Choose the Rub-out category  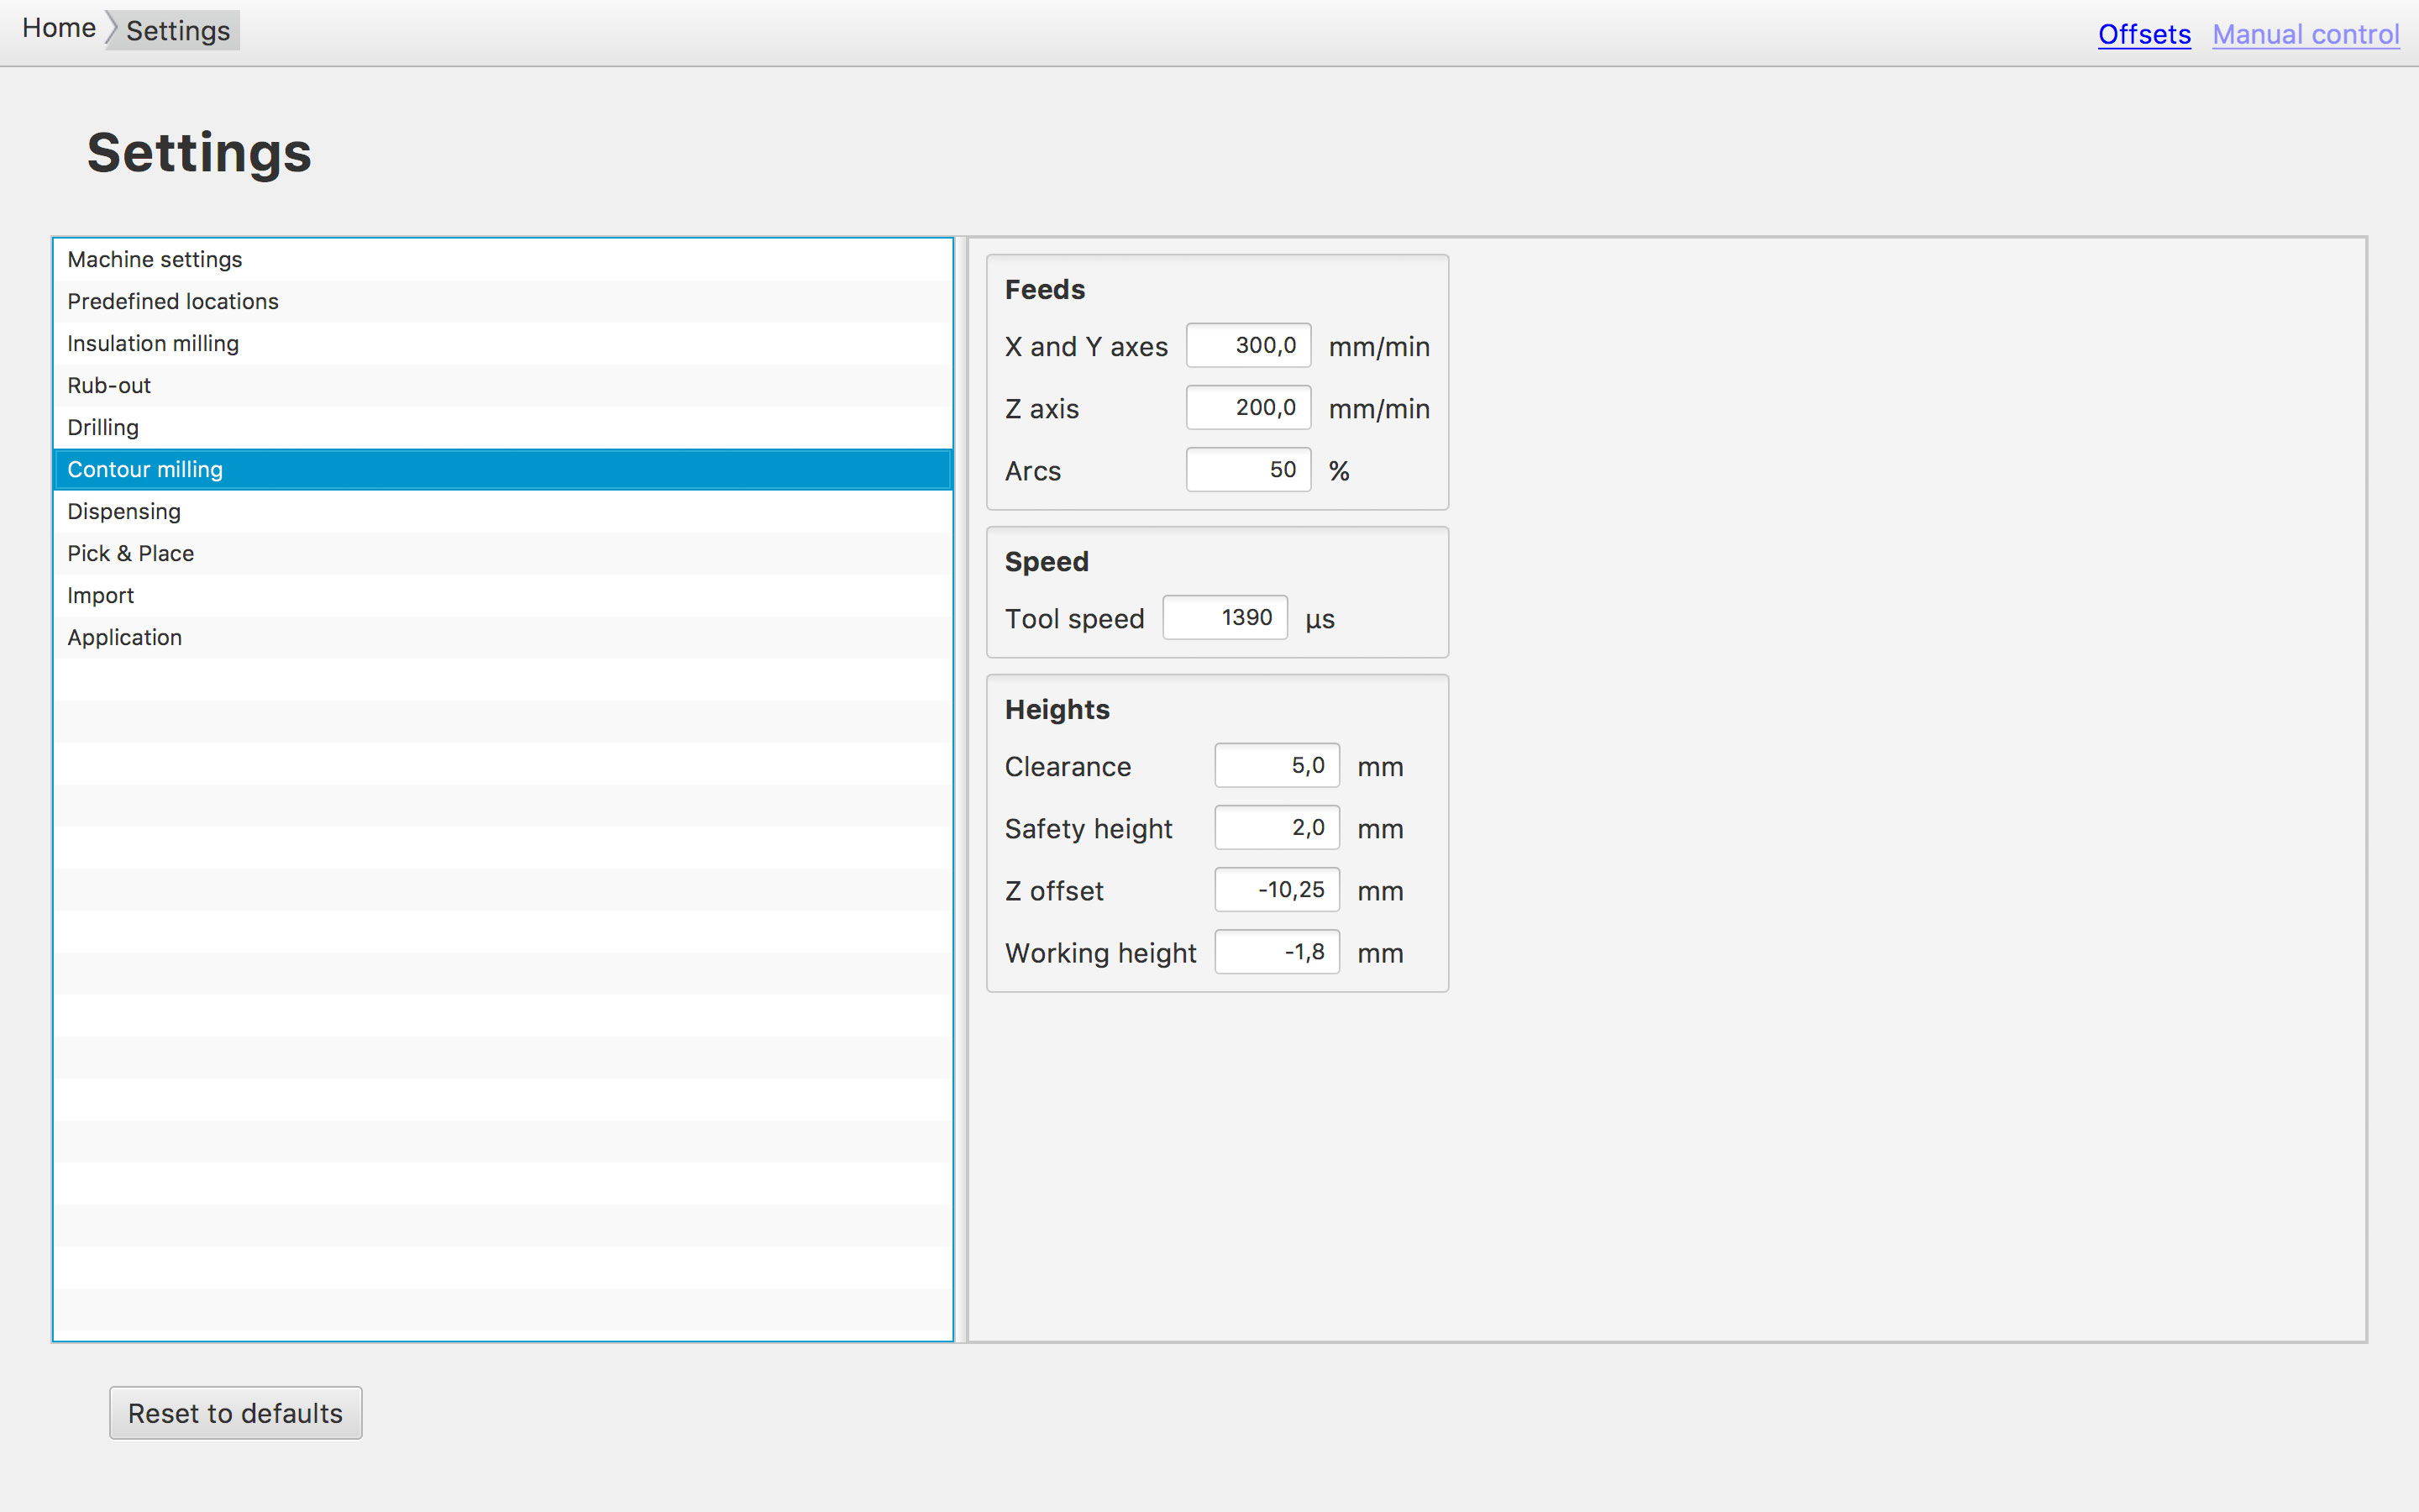pyautogui.click(x=503, y=386)
